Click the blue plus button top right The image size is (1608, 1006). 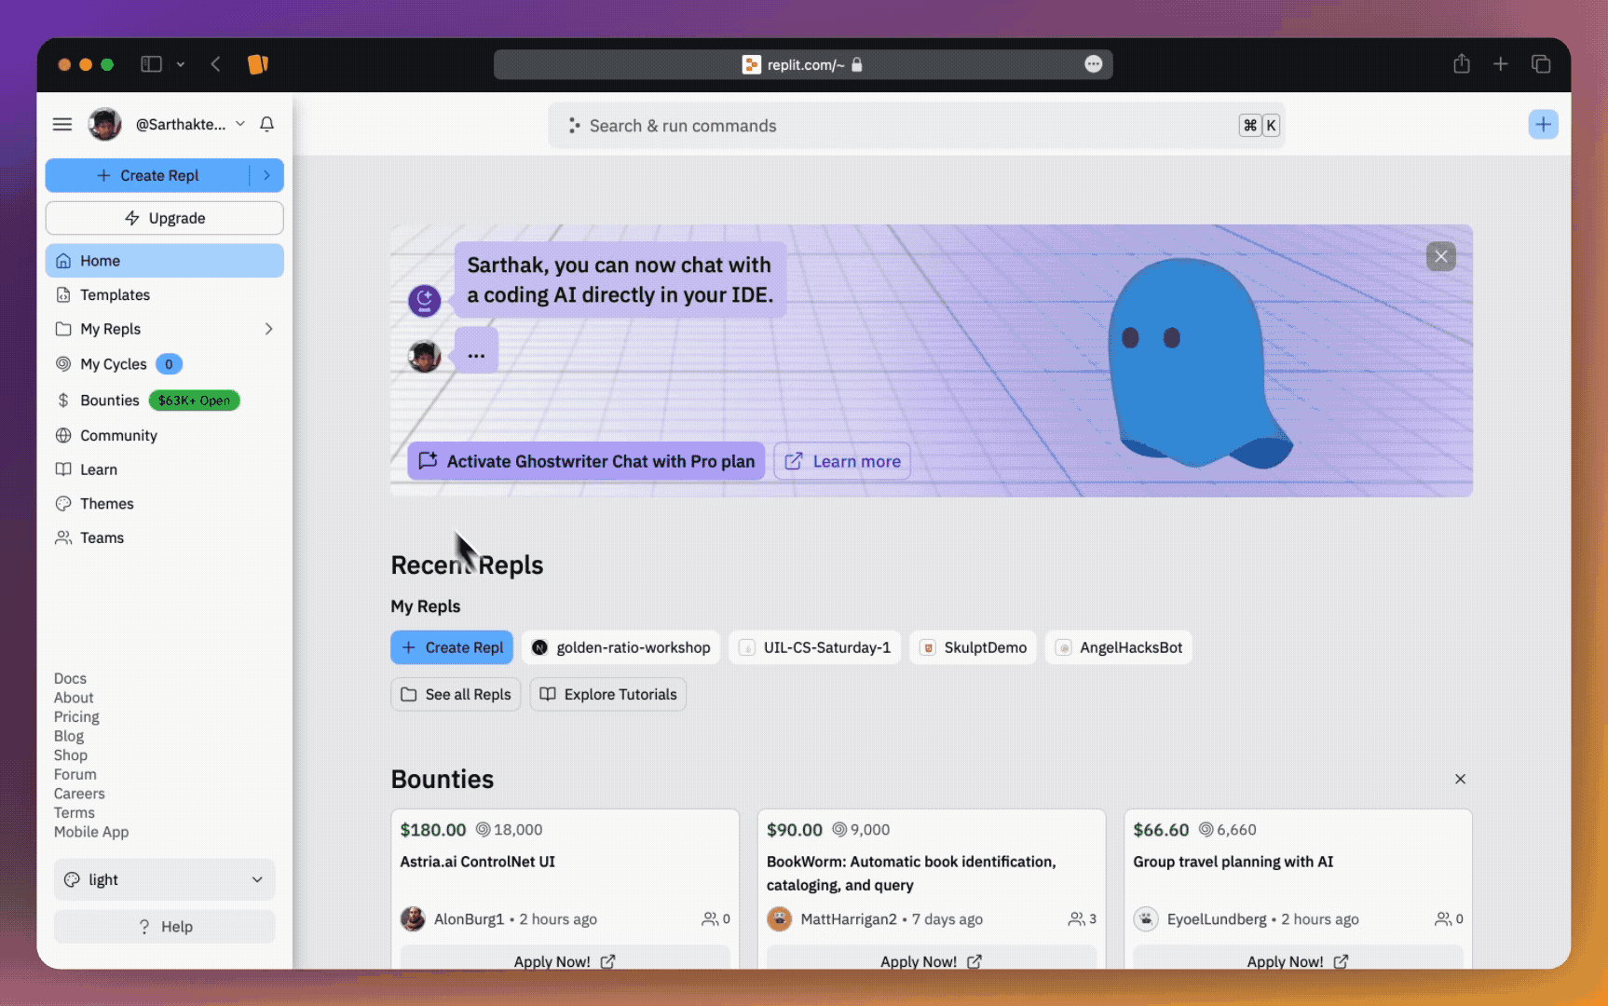click(1543, 124)
